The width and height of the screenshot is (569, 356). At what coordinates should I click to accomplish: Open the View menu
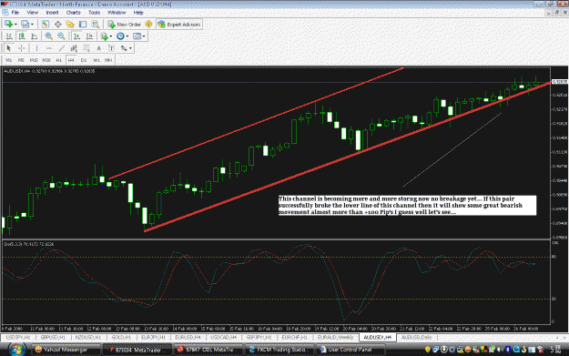(32, 13)
